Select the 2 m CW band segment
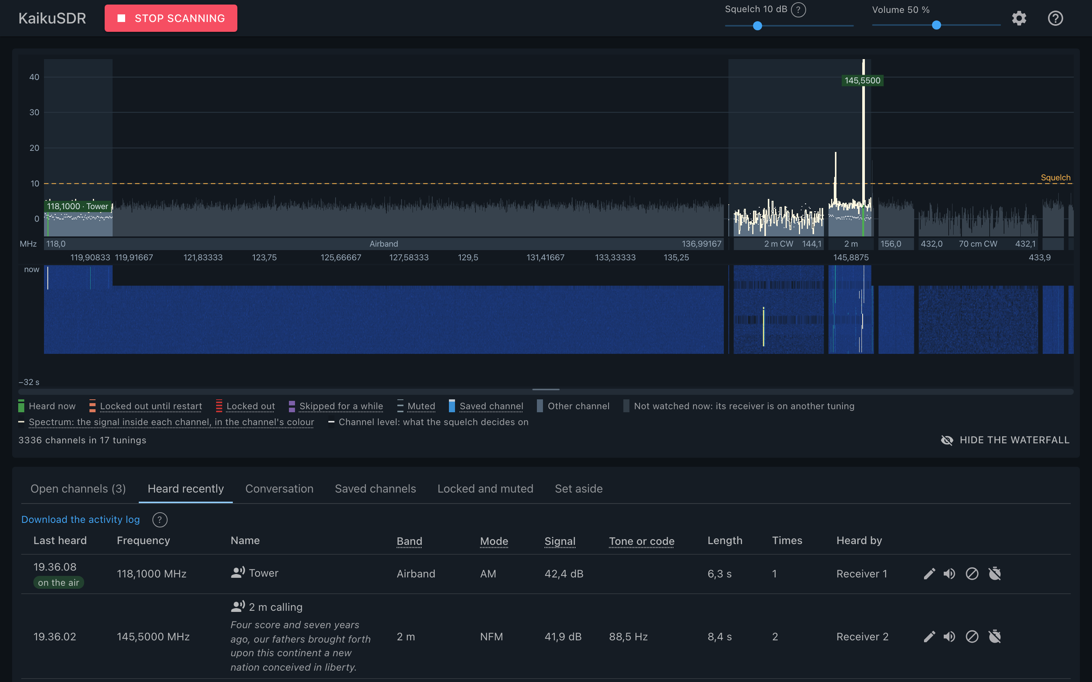The width and height of the screenshot is (1092, 682). 778,244
